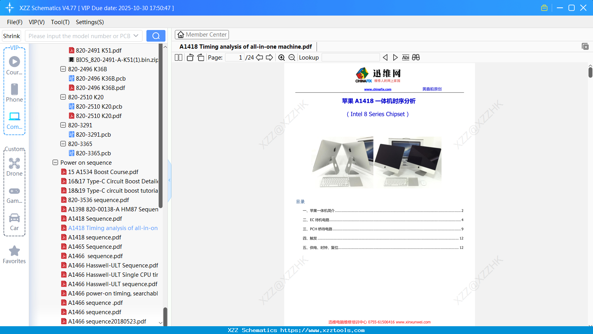Rotate the PDF page counterclockwise
593x334 pixels.
[190, 58]
